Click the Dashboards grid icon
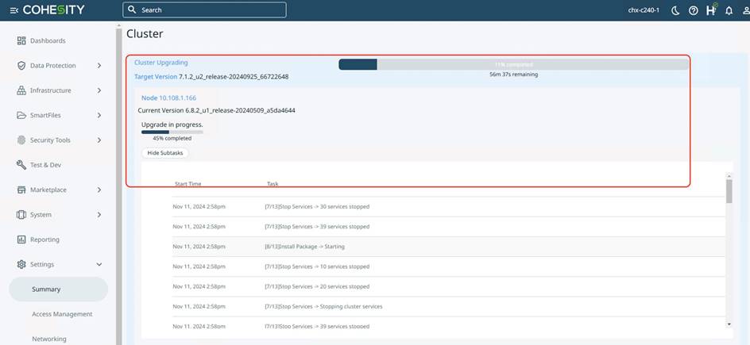 tap(21, 40)
